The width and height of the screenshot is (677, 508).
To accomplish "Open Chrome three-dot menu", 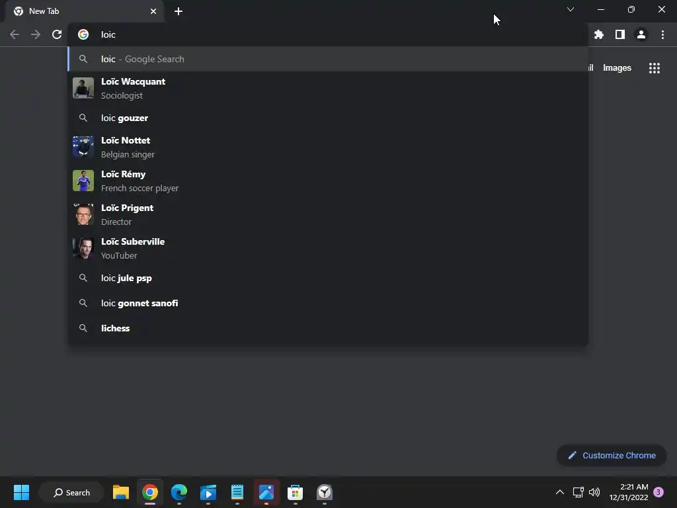I will (x=662, y=34).
